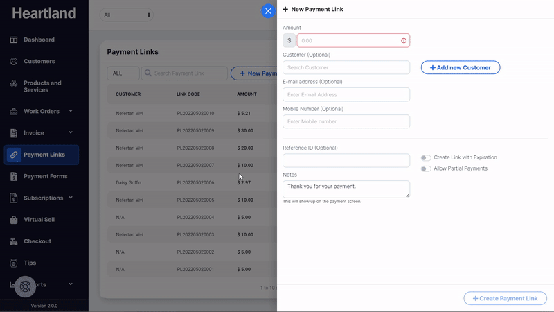Click into the Amount input field
The width and height of the screenshot is (554, 312).
tap(350, 40)
